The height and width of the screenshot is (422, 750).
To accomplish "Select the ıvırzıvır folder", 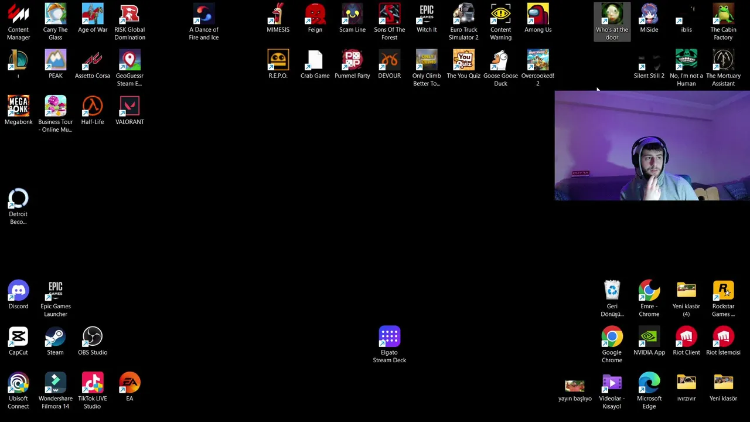I will (x=686, y=387).
